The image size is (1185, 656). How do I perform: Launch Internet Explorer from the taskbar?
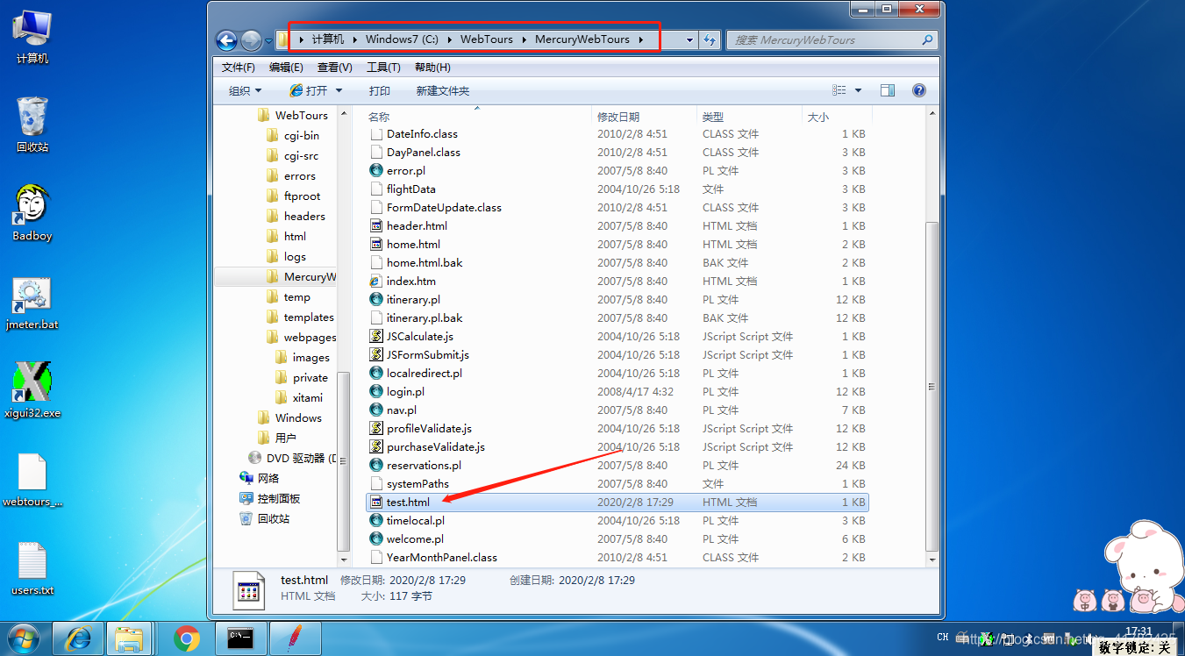coord(78,638)
